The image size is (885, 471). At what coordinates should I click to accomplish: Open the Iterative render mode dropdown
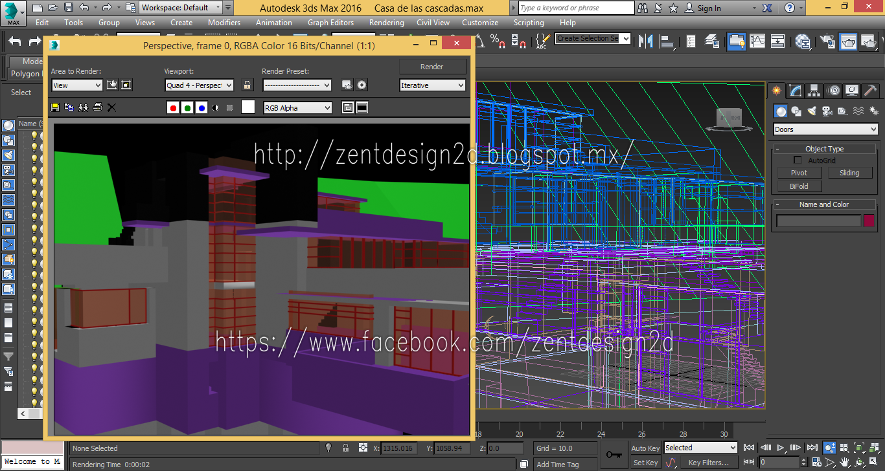[x=433, y=85]
